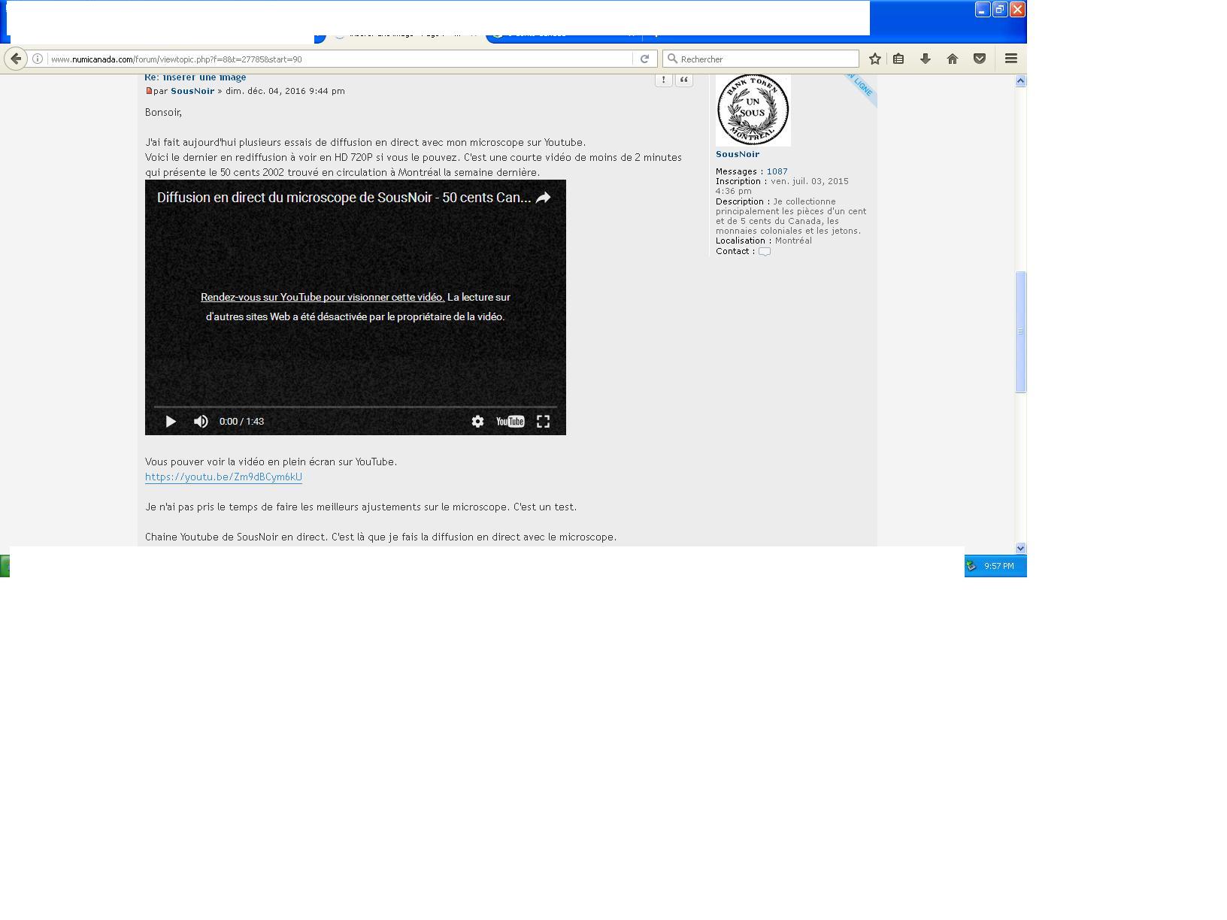Quote this post with the quote button
Image resolution: width=1227 pixels, height=920 pixels.
[x=684, y=79]
